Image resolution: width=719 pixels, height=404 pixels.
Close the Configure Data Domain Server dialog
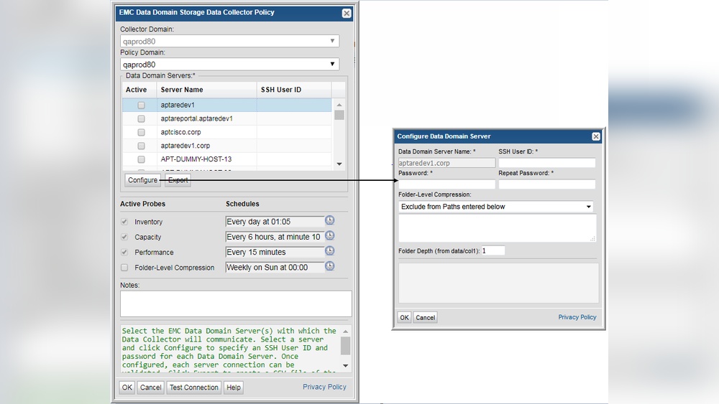[595, 136]
